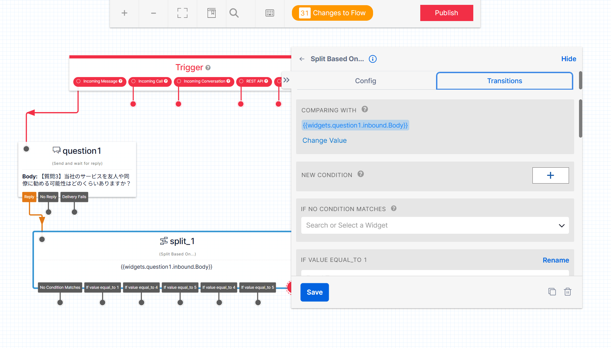Click the No Condition Matches output dot
Image resolution: width=611 pixels, height=348 pixels.
click(60, 303)
